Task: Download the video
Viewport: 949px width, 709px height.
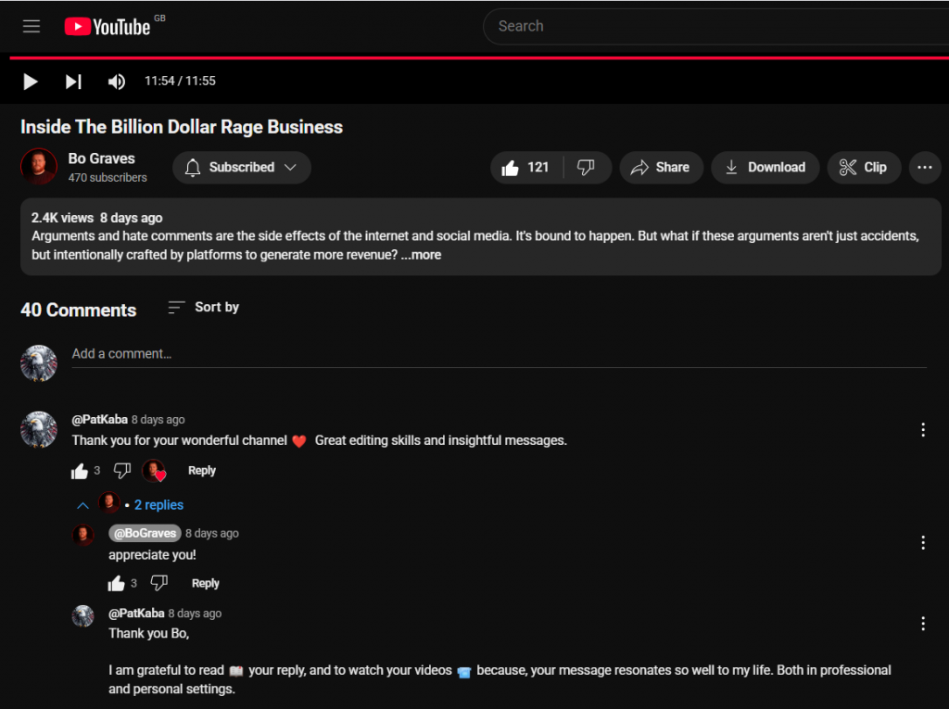Action: pos(765,168)
